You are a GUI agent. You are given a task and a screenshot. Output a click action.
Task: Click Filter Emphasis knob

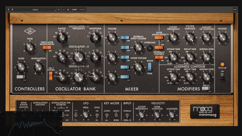190,37
